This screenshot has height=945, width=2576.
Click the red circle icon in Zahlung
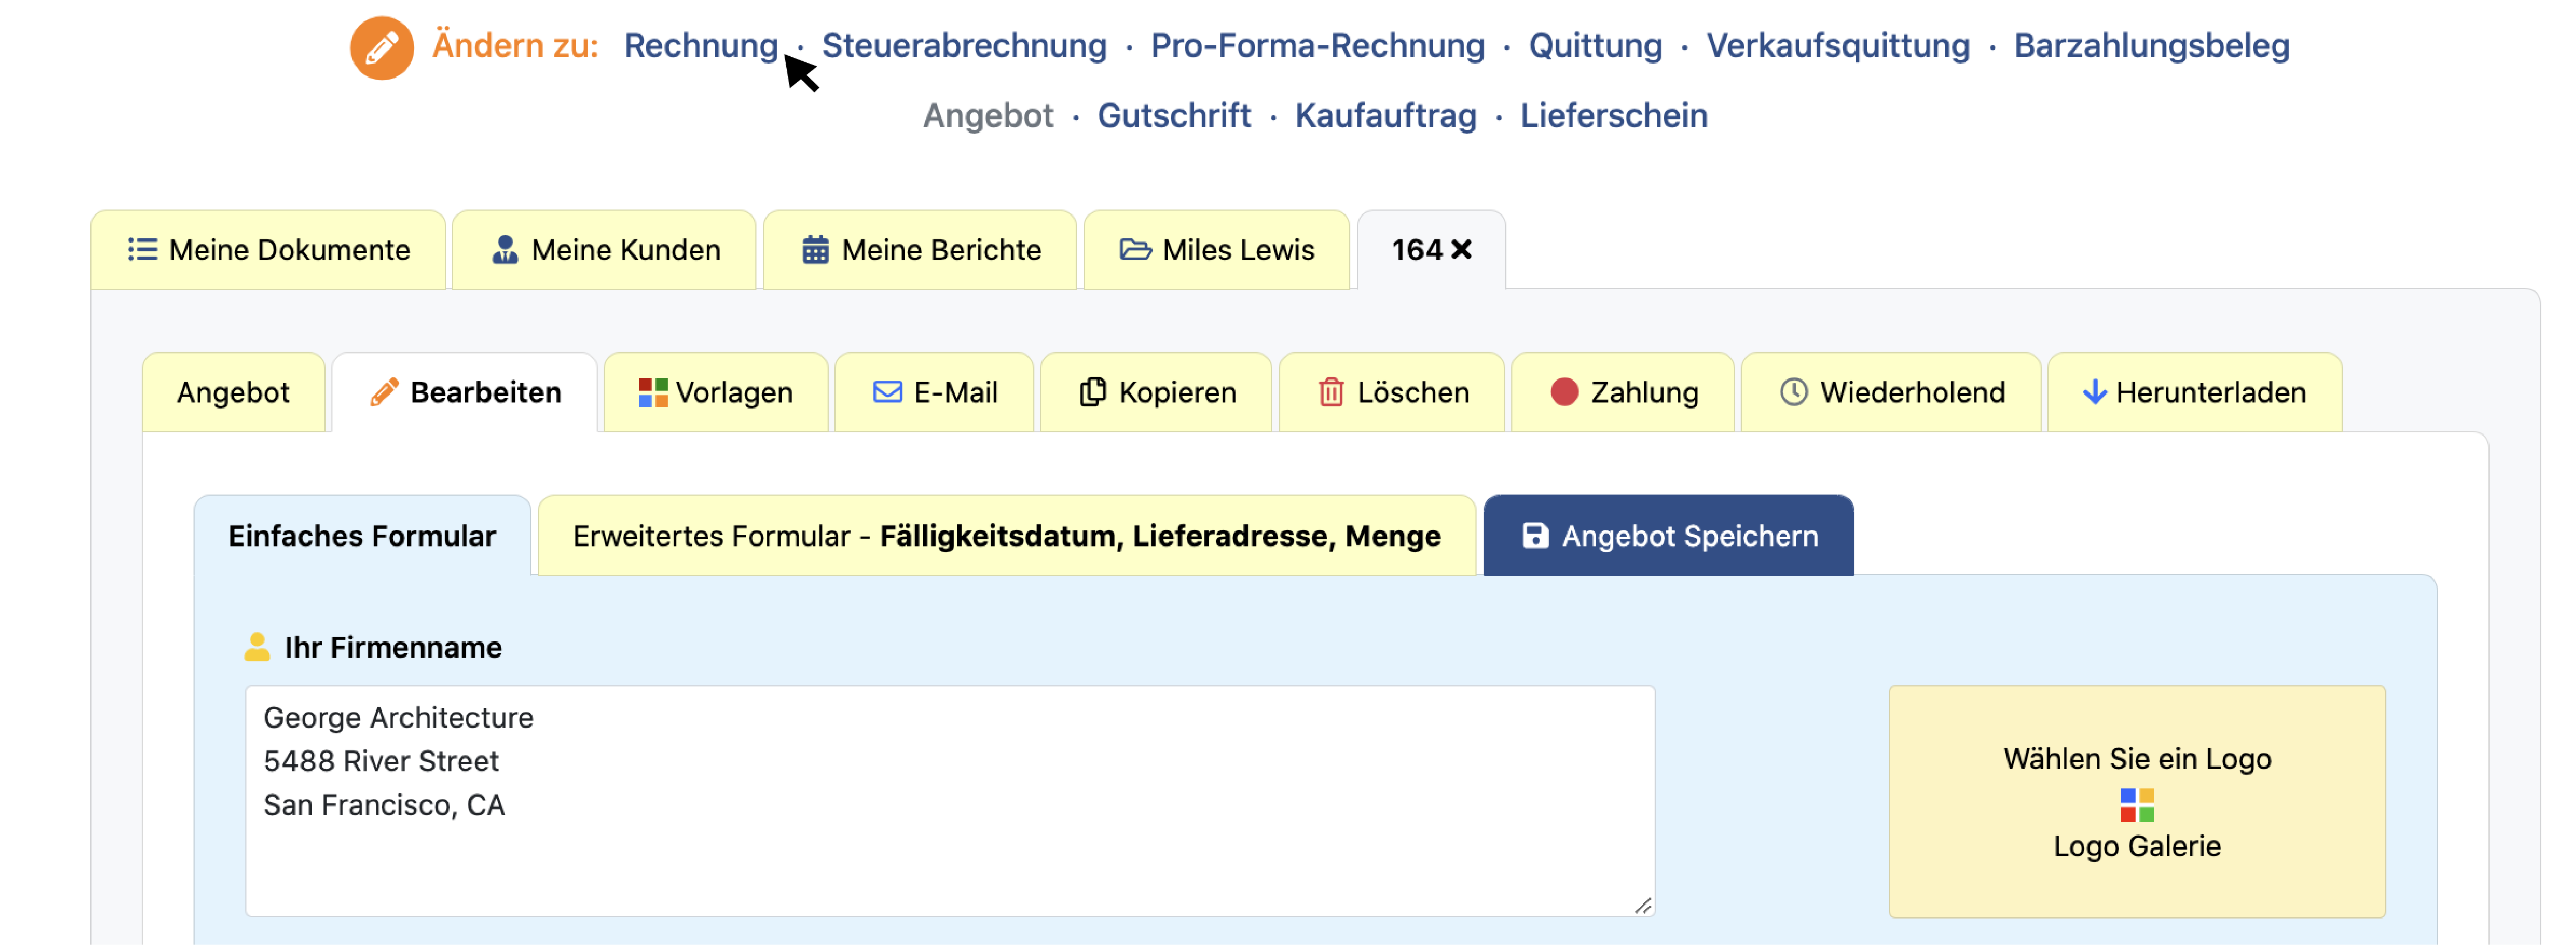[1564, 392]
